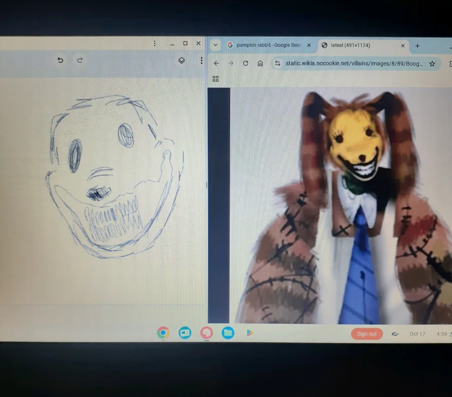452x397 pixels.
Task: Open the layers panel in drawing app
Action: (182, 60)
